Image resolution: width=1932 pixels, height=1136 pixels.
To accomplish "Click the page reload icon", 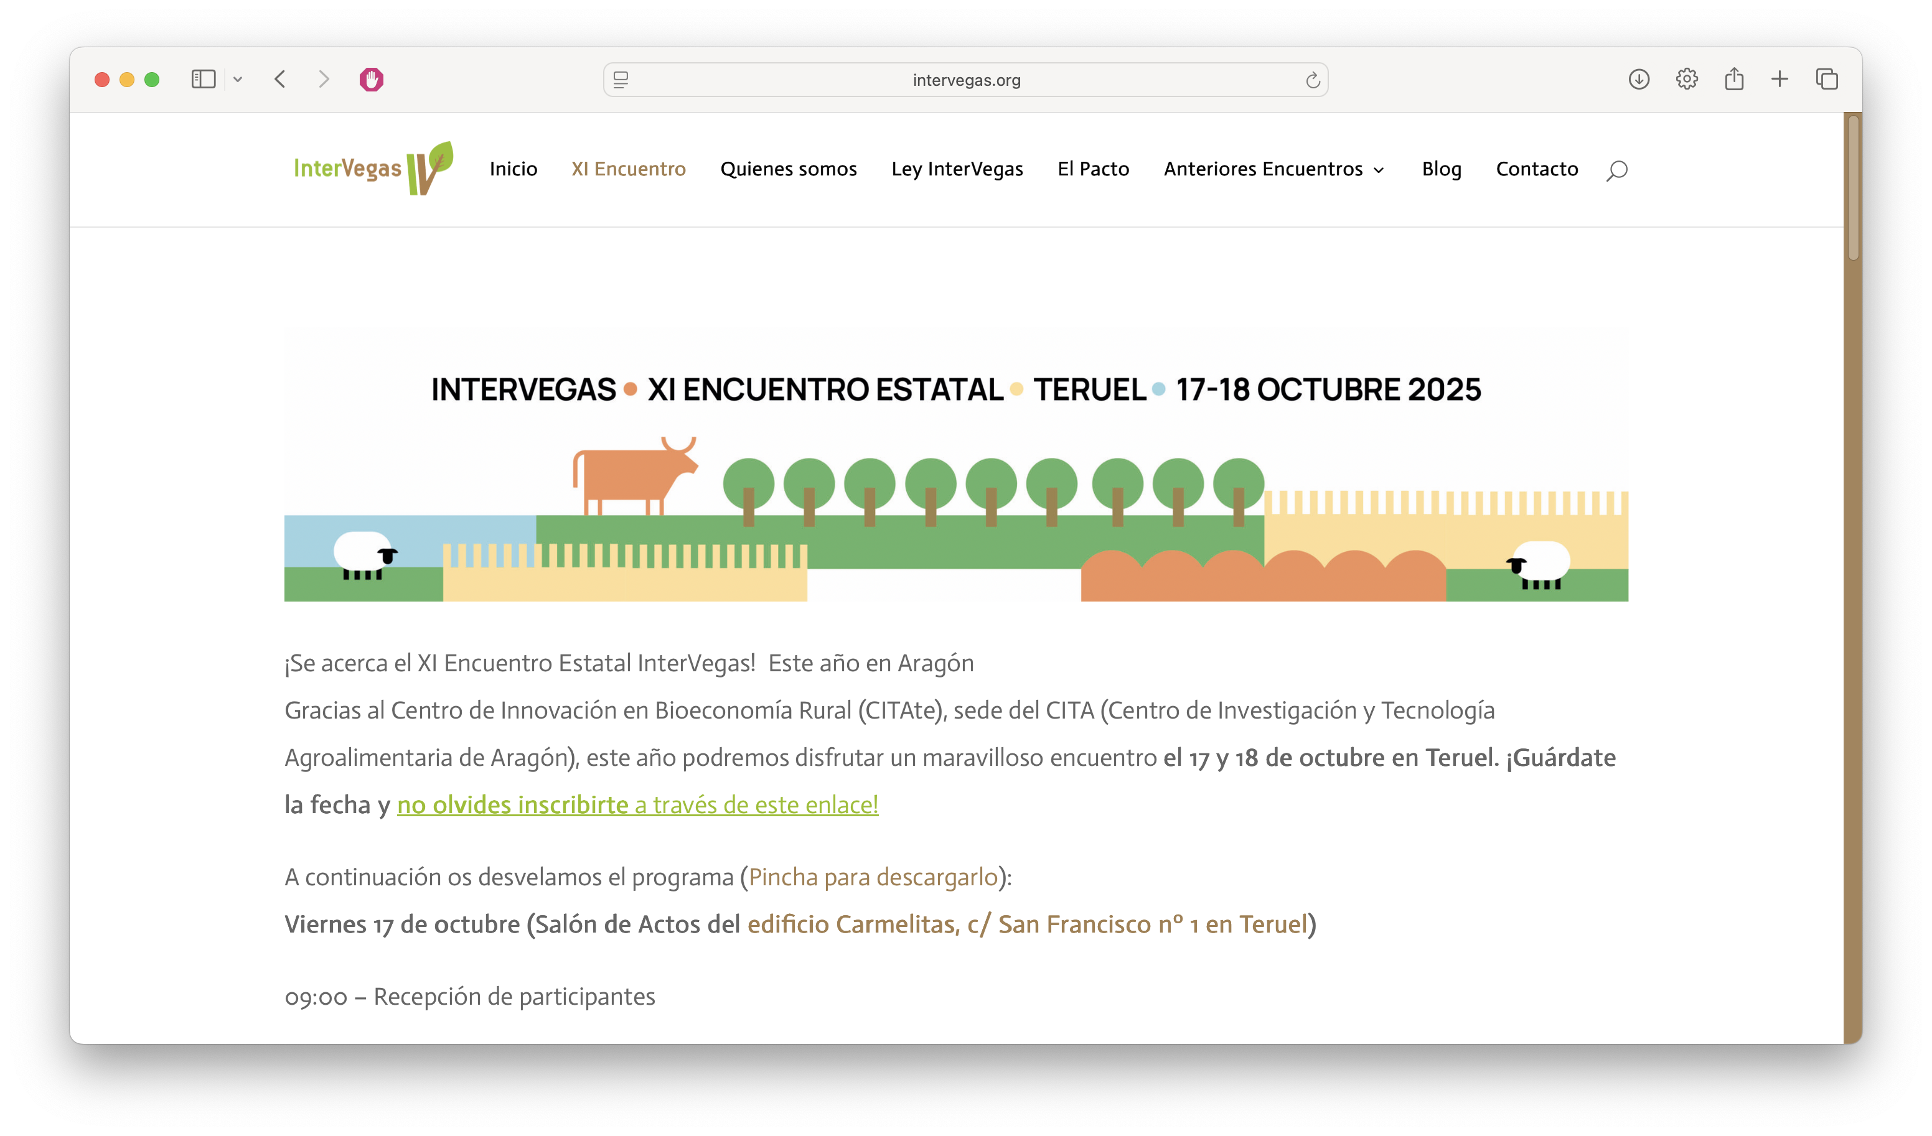I will [1313, 80].
